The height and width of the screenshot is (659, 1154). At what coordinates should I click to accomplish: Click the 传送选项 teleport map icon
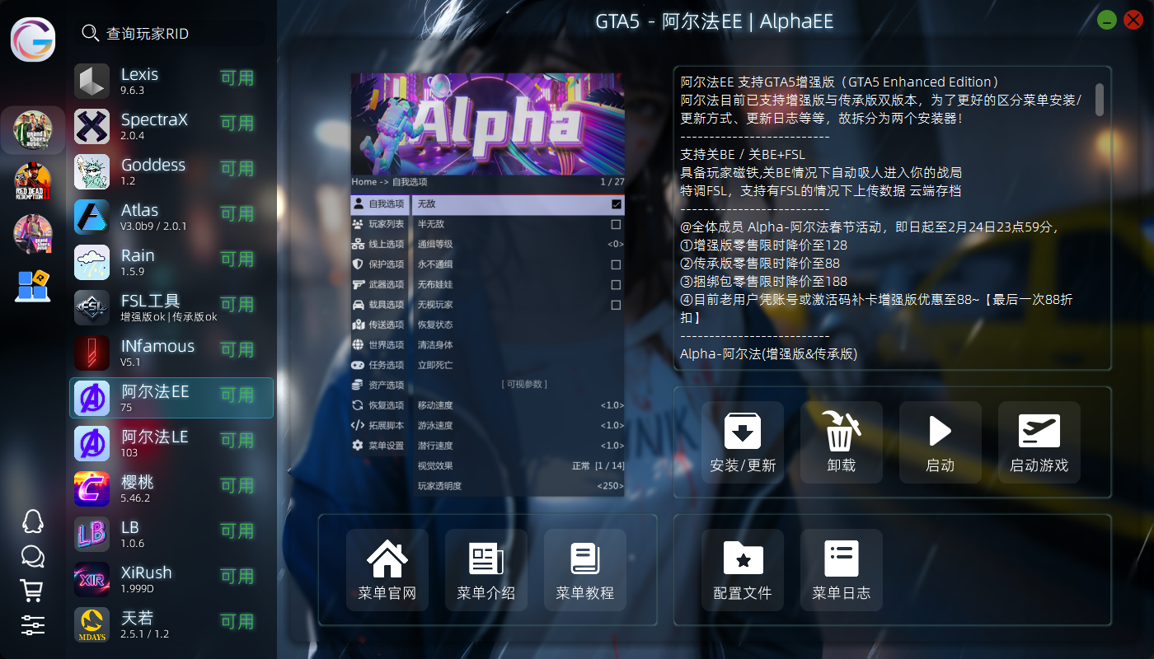356,324
